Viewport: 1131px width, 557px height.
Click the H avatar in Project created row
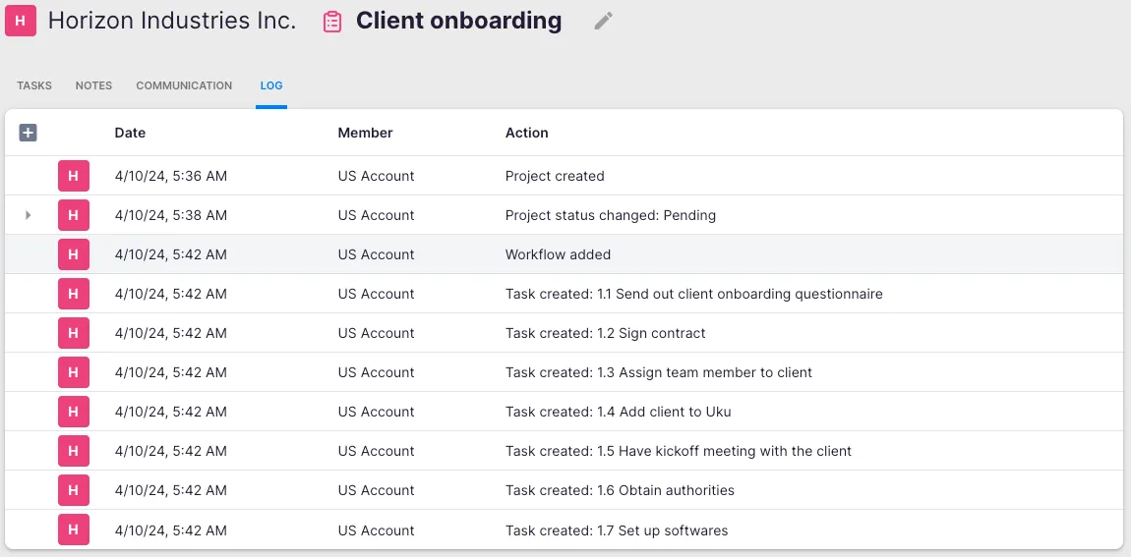pyautogui.click(x=74, y=176)
